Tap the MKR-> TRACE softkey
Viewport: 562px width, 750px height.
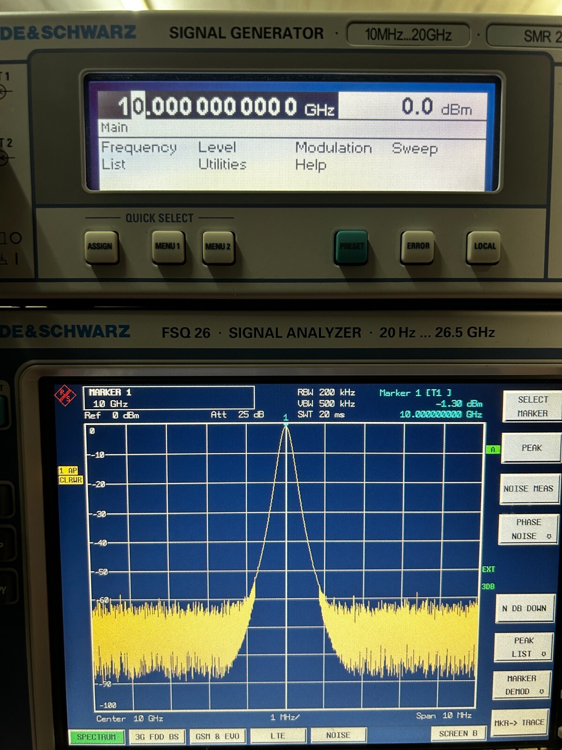point(519,723)
